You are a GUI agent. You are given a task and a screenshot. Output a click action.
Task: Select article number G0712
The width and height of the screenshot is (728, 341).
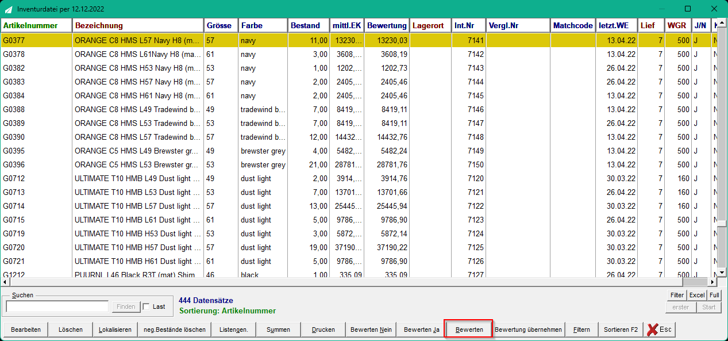pyautogui.click(x=14, y=178)
